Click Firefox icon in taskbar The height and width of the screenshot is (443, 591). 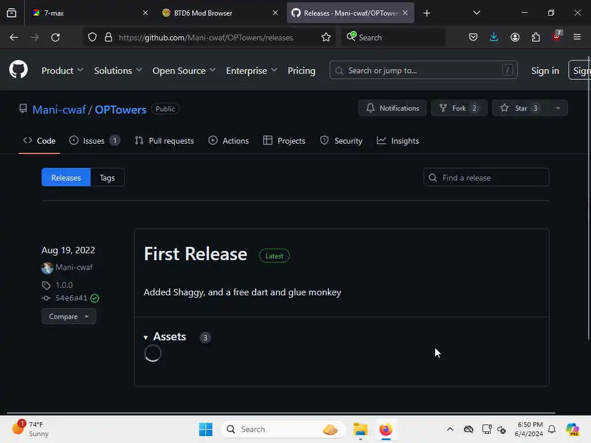[386, 429]
